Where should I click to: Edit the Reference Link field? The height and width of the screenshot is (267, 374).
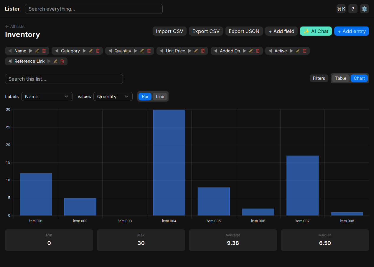point(55,61)
